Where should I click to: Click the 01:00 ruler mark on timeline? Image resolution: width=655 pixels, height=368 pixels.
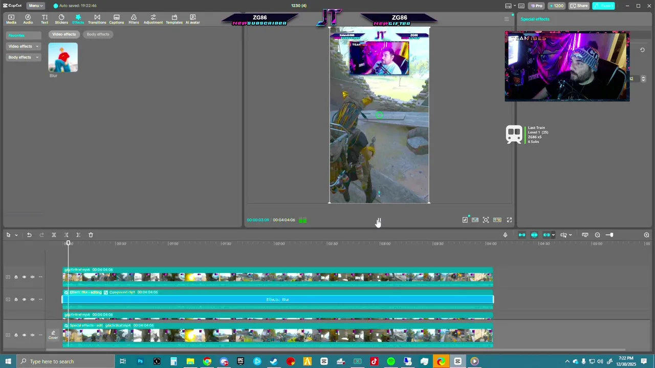point(174,244)
